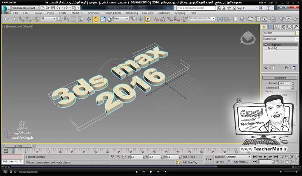
Task: Click the object color swatch beside Text001
Action: point(297,33)
